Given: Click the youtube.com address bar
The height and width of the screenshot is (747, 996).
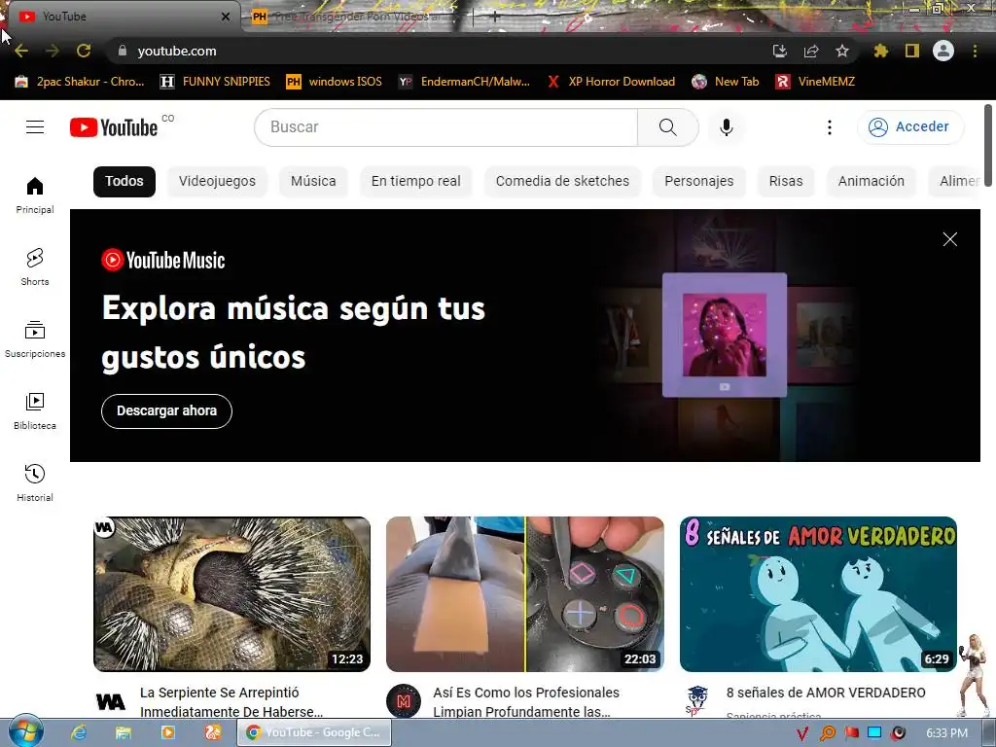Looking at the screenshot, I should pyautogui.click(x=439, y=51).
